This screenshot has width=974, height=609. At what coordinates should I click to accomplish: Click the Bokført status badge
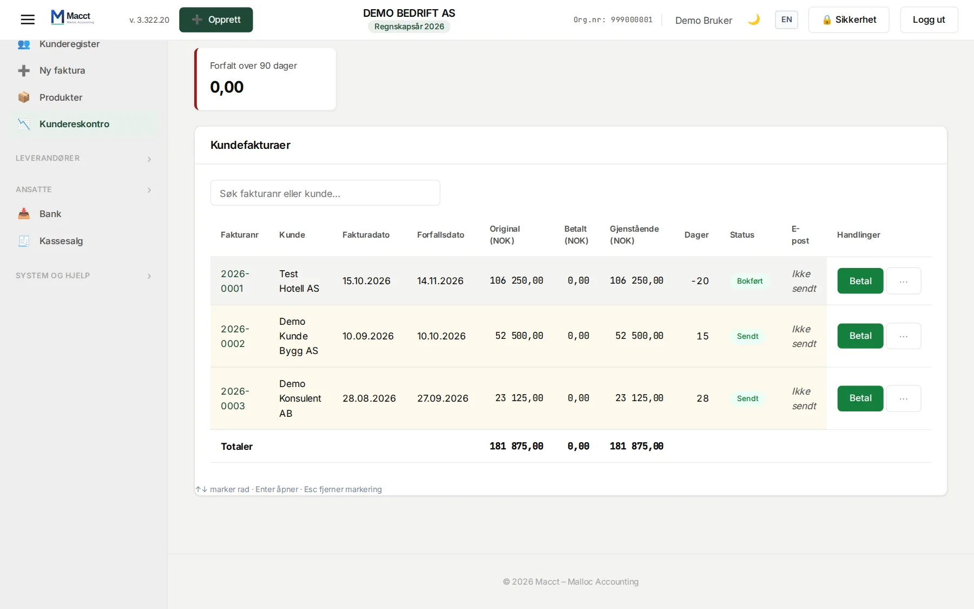(x=749, y=281)
